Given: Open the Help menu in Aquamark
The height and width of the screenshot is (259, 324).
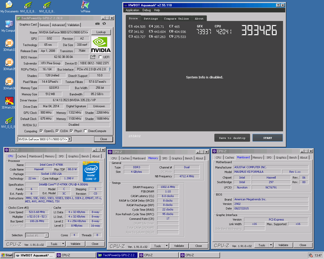Looking at the screenshot, I should click(x=157, y=10).
